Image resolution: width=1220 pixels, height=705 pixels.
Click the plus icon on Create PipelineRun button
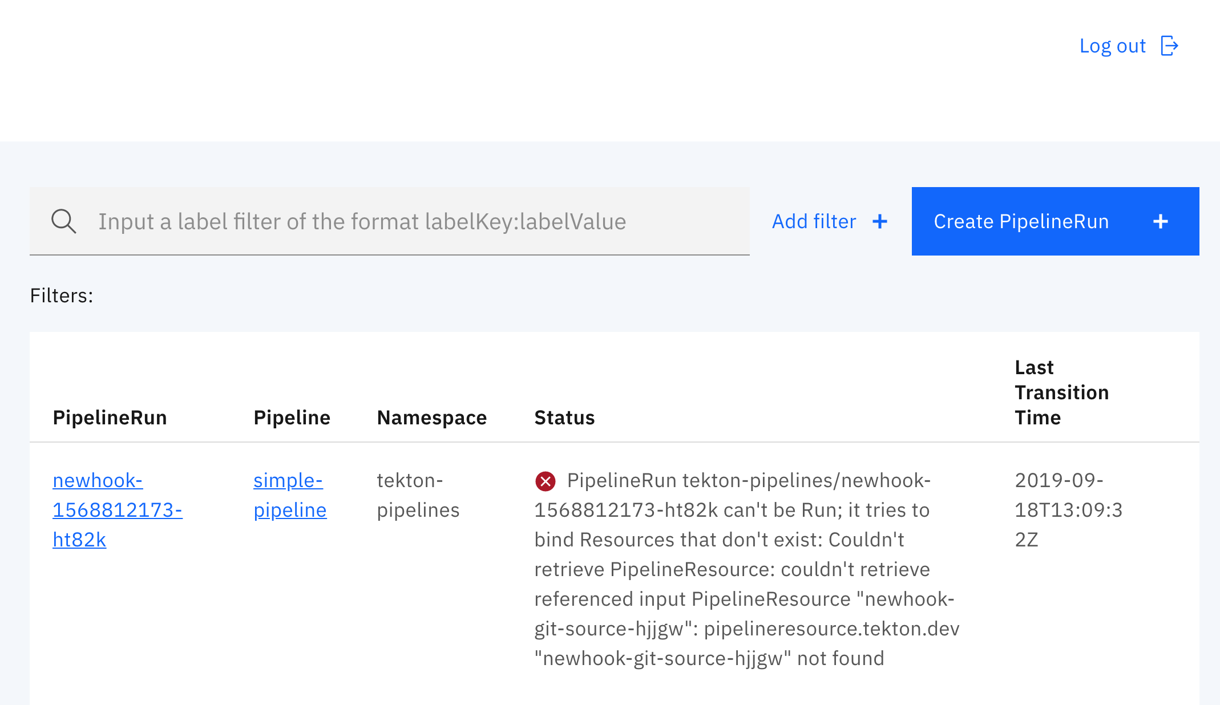pyautogui.click(x=1161, y=221)
